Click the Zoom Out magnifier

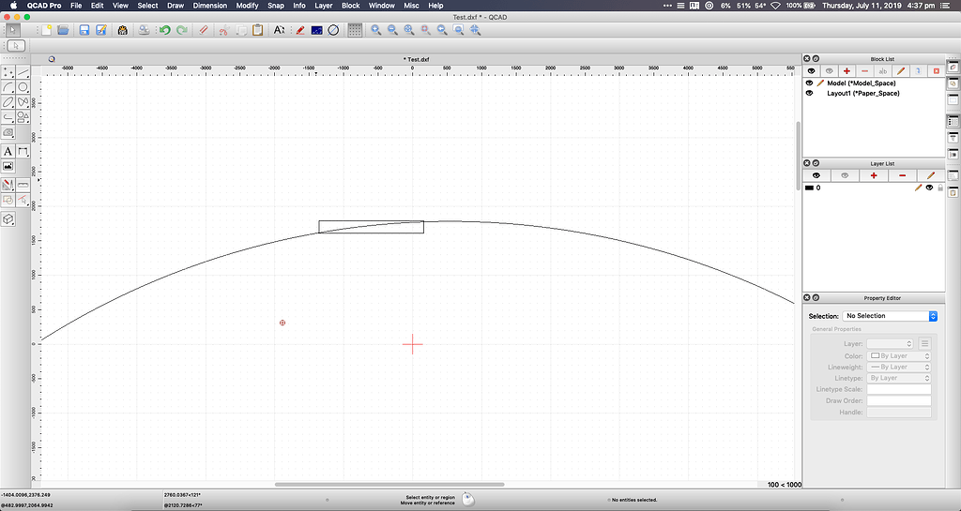point(392,30)
